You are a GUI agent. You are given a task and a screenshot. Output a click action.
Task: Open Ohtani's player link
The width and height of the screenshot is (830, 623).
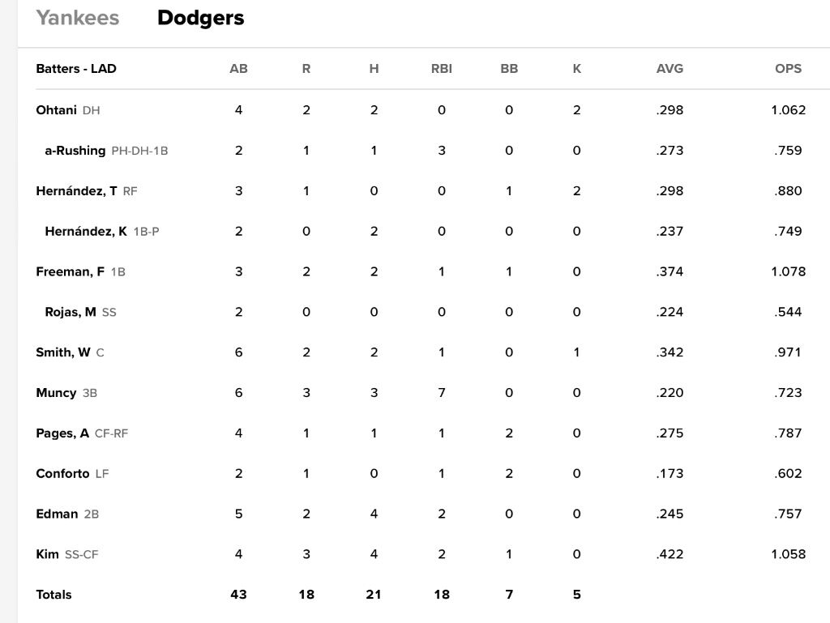click(56, 110)
